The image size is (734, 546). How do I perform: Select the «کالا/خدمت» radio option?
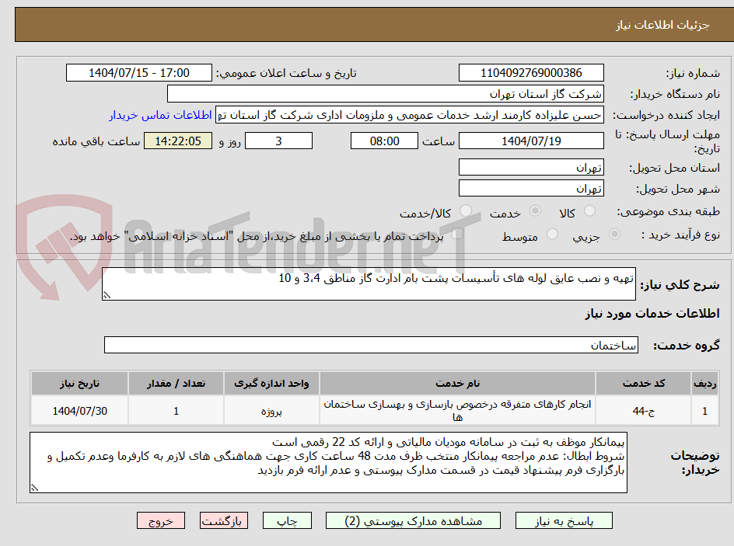(466, 211)
